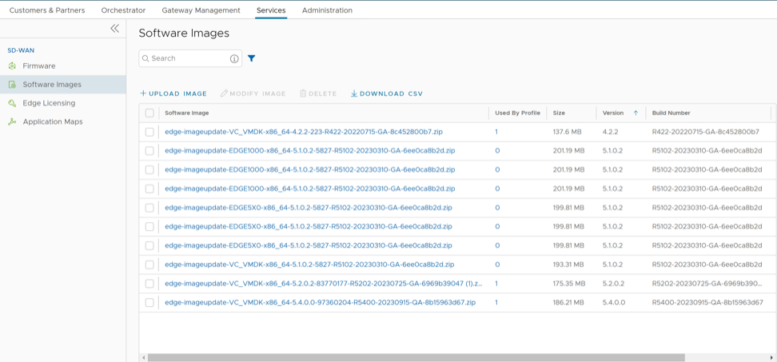The image size is (777, 362).
Task: Focus the Search input field
Action: (x=188, y=58)
